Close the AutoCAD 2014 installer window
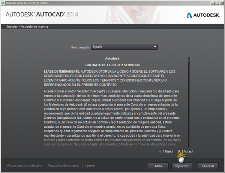225x173 pixels. 221,3
